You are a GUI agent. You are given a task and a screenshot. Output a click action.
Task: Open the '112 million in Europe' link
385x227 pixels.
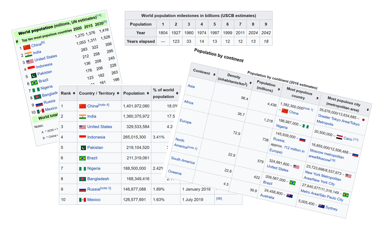tap(287, 150)
